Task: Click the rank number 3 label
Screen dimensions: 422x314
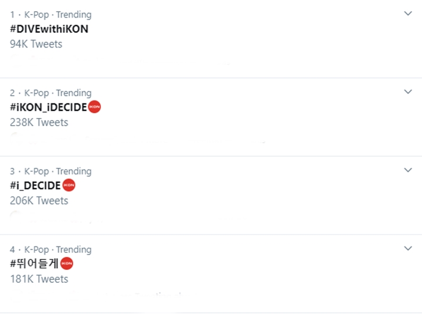Action: tap(12, 171)
